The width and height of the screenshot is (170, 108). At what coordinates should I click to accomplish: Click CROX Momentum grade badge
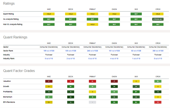pos(158,97)
